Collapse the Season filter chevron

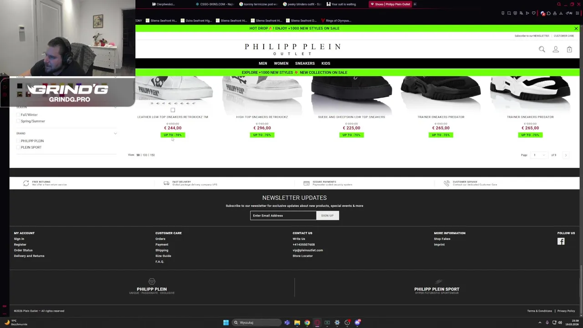[x=115, y=107]
